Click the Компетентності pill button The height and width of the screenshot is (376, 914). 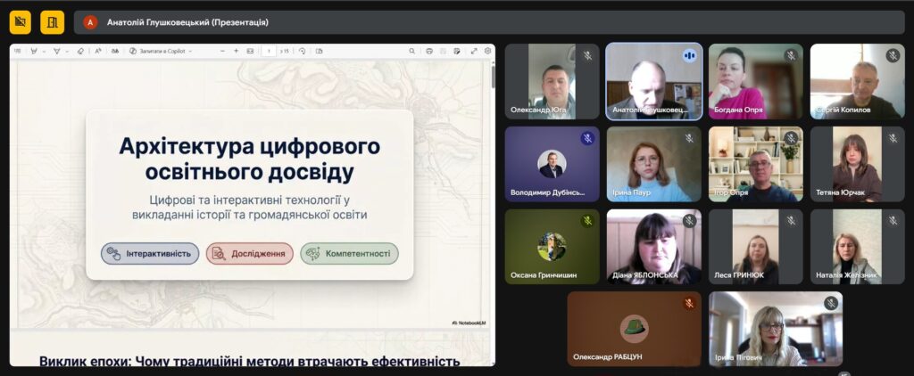coord(349,254)
